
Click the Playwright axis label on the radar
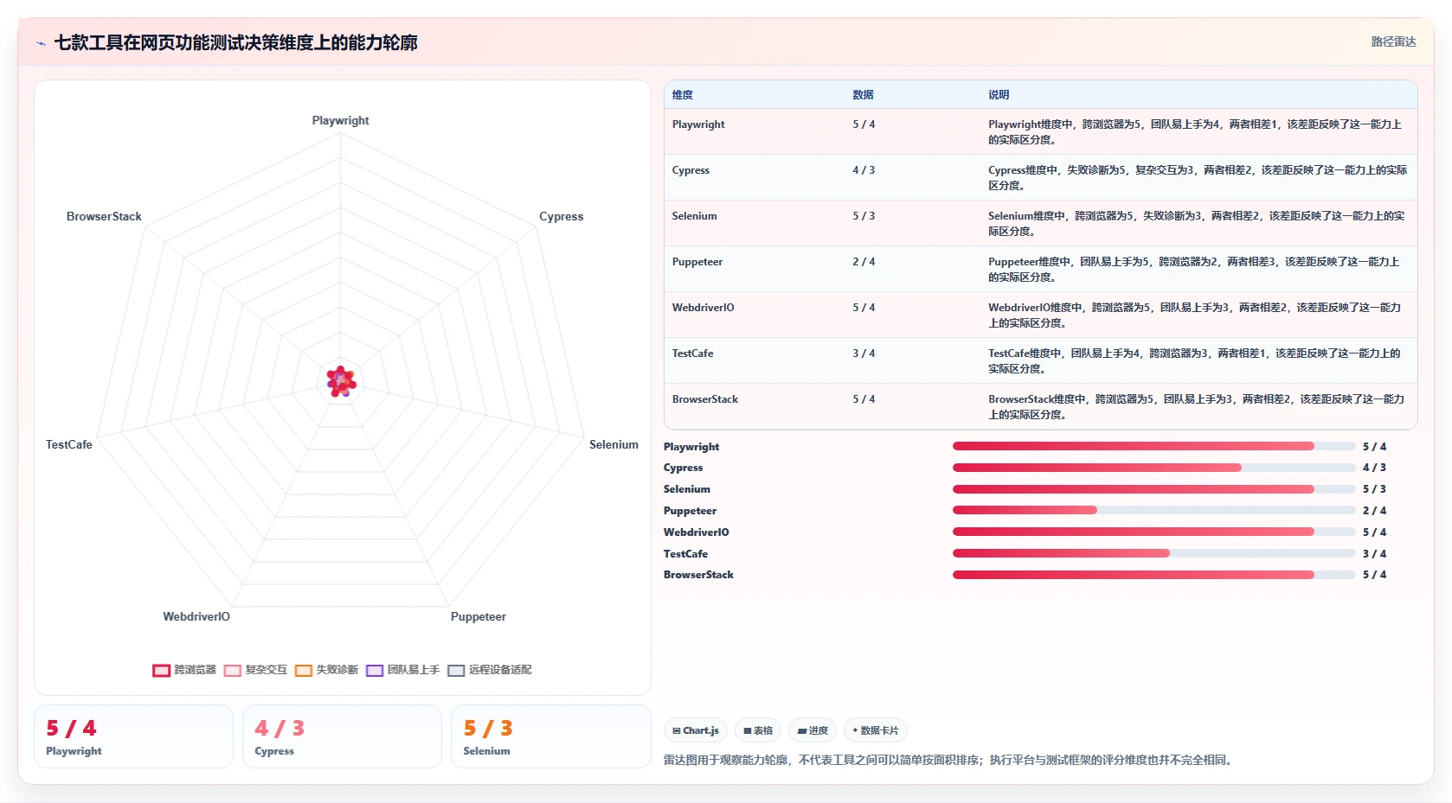[x=340, y=120]
